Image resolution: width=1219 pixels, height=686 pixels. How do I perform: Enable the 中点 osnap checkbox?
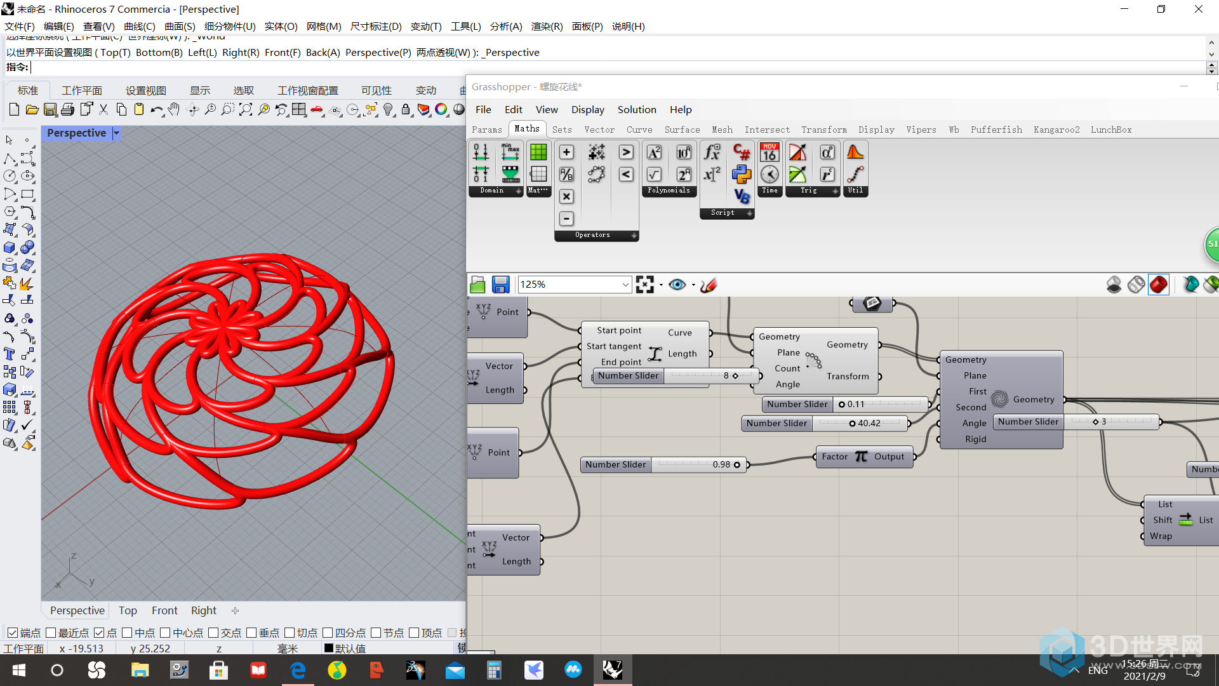[x=127, y=633]
